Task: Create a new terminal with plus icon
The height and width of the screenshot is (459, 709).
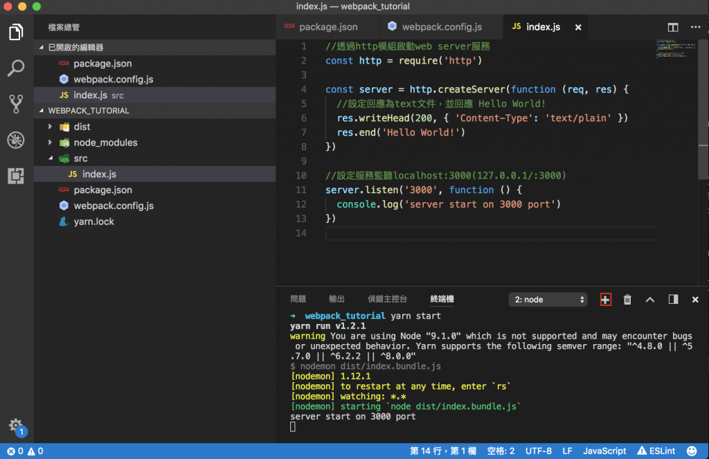Action: coord(605,300)
